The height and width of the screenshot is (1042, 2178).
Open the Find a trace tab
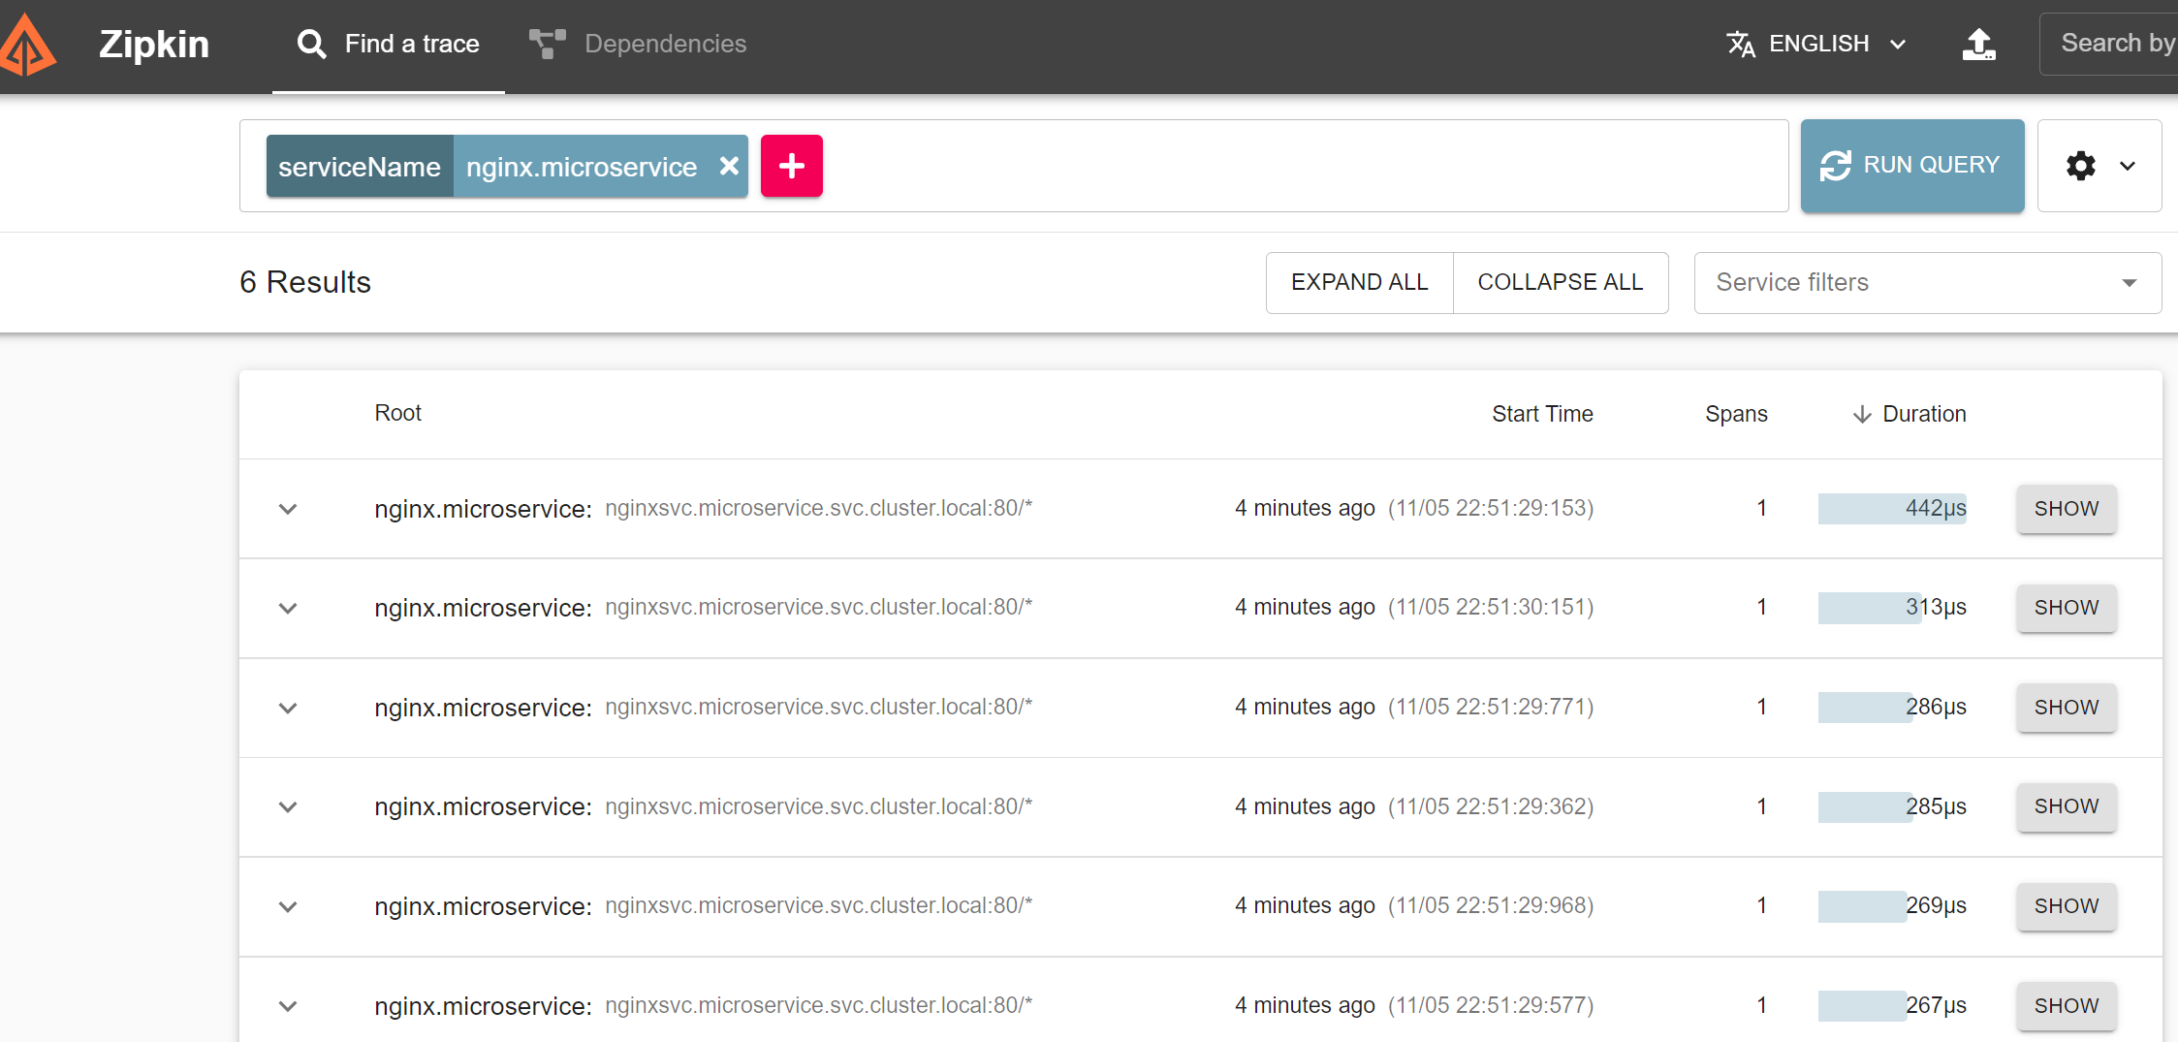click(388, 45)
